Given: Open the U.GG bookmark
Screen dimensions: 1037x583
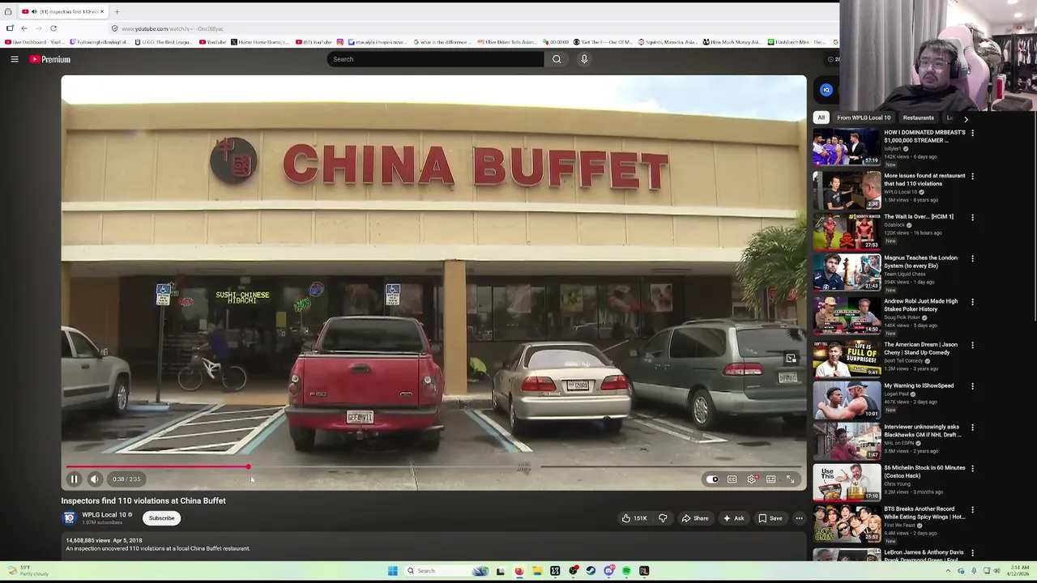Looking at the screenshot, I should coord(165,42).
